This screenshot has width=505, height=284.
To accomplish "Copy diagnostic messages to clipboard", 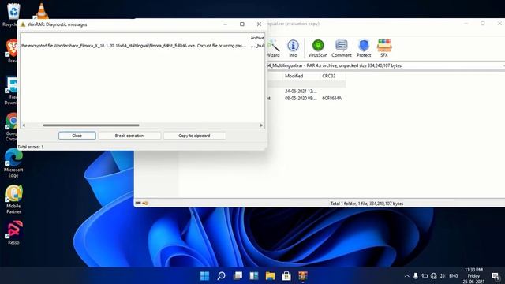I will [x=194, y=136].
